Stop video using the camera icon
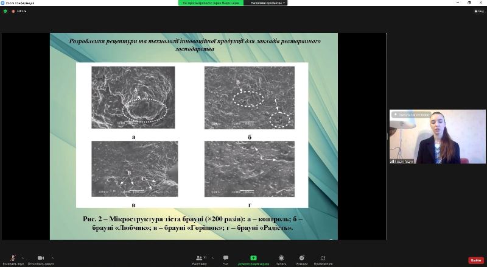487x267 pixels. click(x=41, y=258)
